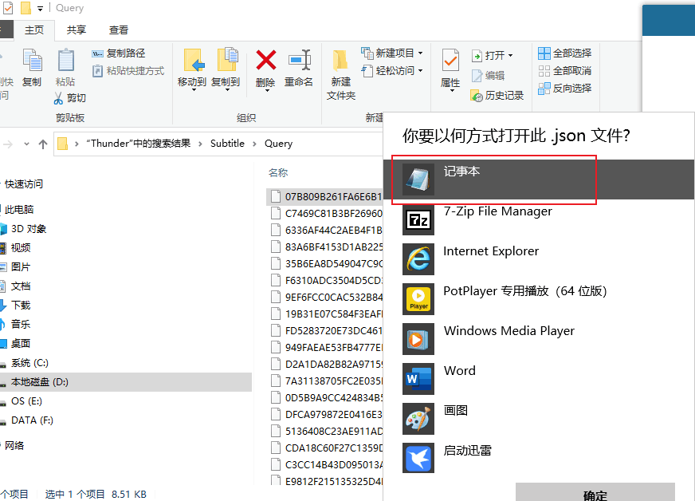The height and width of the screenshot is (501, 695).
Task: Select file C3CC14B43D095013A
Action: 326,464
